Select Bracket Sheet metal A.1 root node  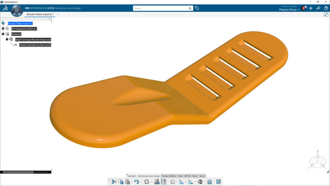pos(20,24)
